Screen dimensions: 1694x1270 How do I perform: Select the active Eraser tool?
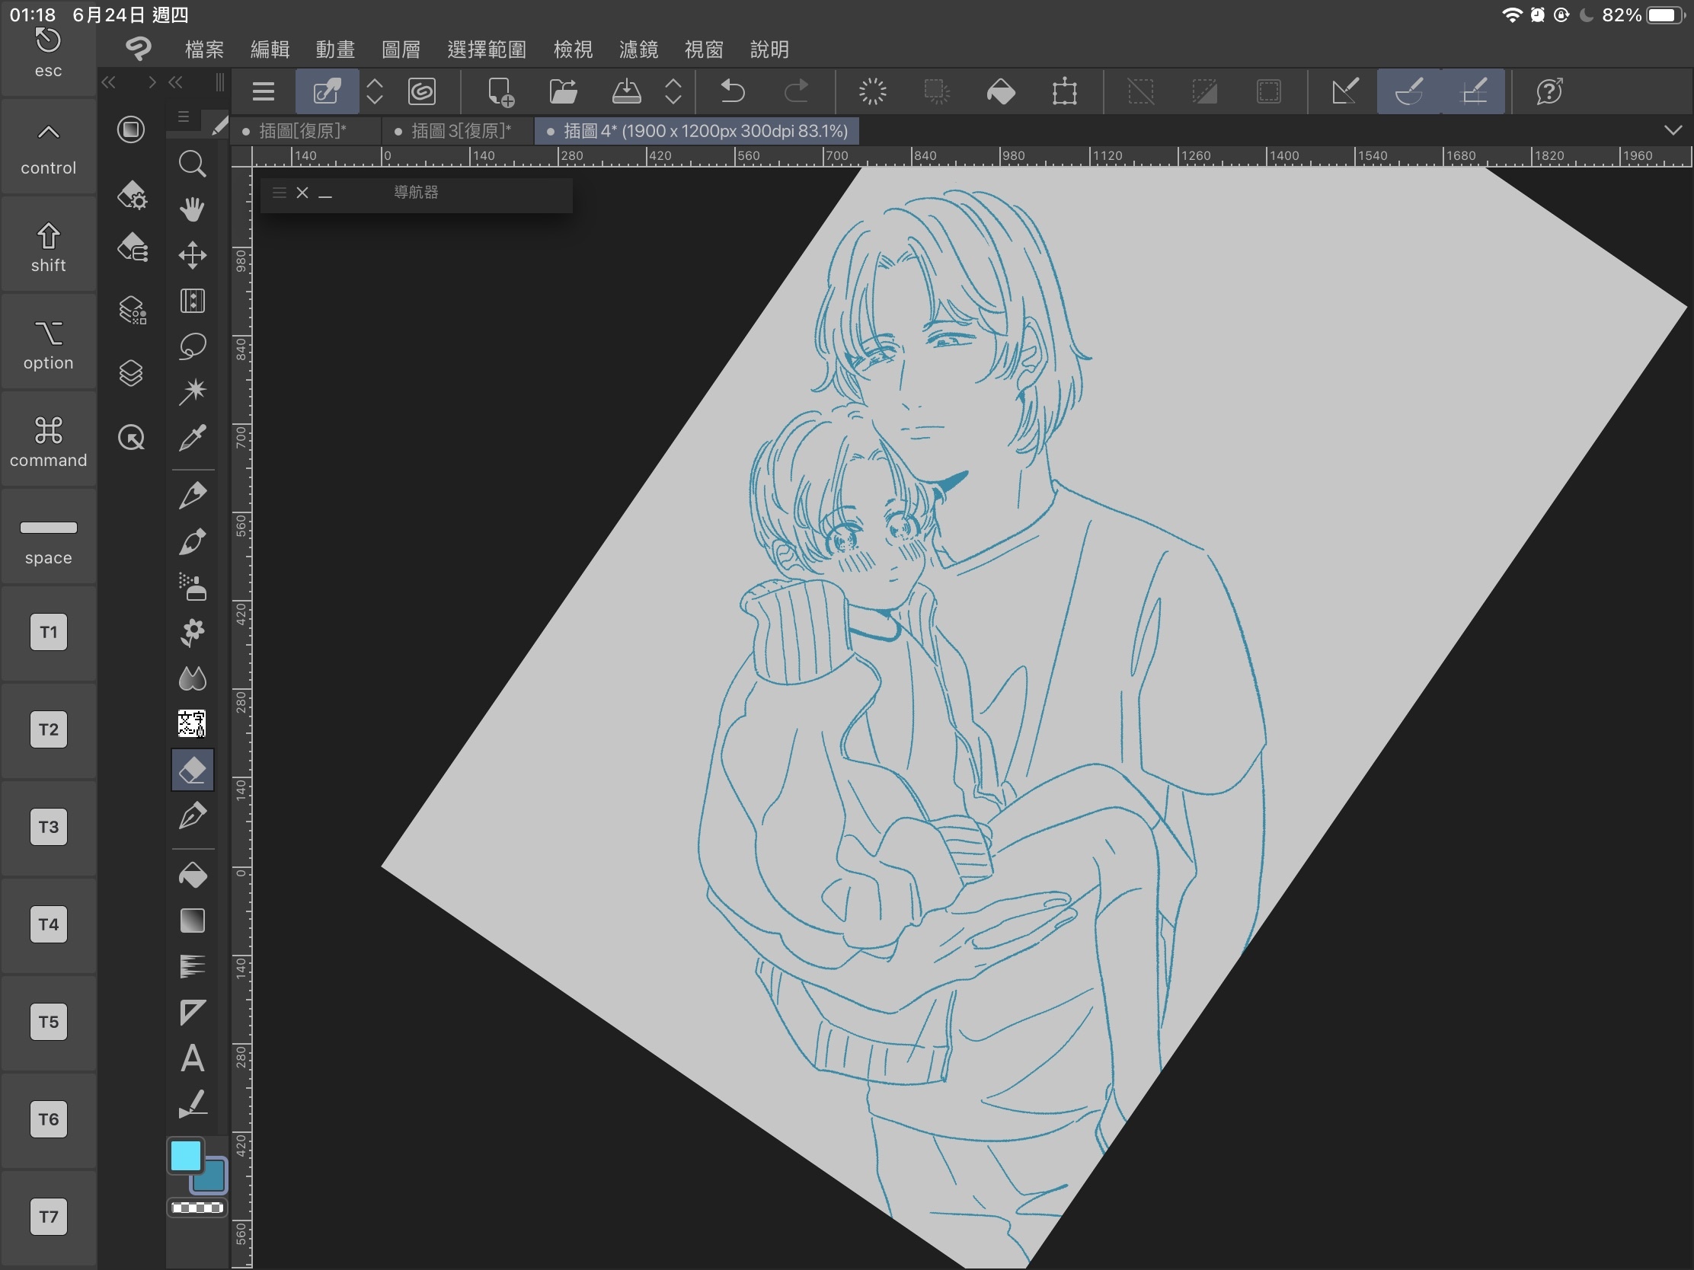(191, 769)
